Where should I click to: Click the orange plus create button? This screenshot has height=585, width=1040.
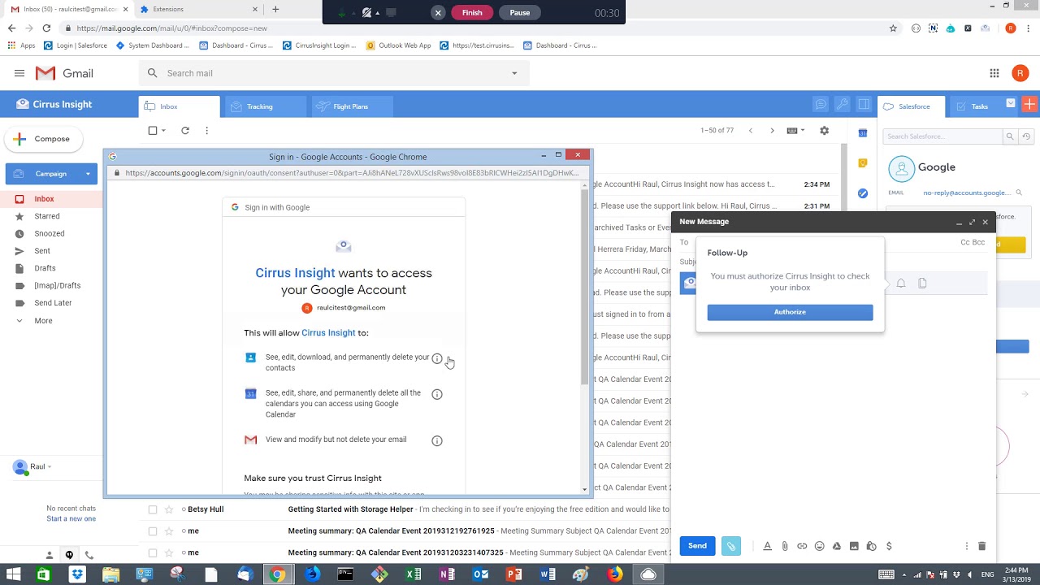click(x=1029, y=104)
